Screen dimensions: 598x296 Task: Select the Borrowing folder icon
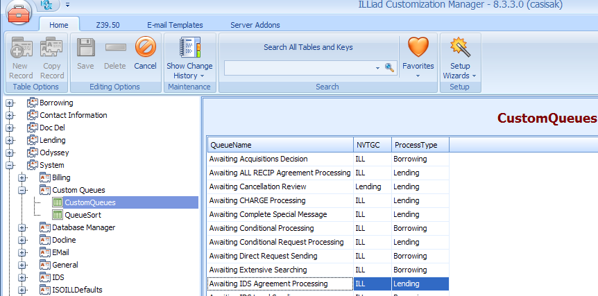33,103
